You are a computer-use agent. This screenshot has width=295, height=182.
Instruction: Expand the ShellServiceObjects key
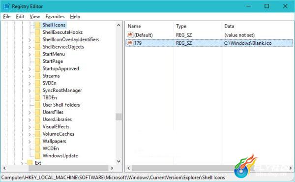[x=29, y=47]
